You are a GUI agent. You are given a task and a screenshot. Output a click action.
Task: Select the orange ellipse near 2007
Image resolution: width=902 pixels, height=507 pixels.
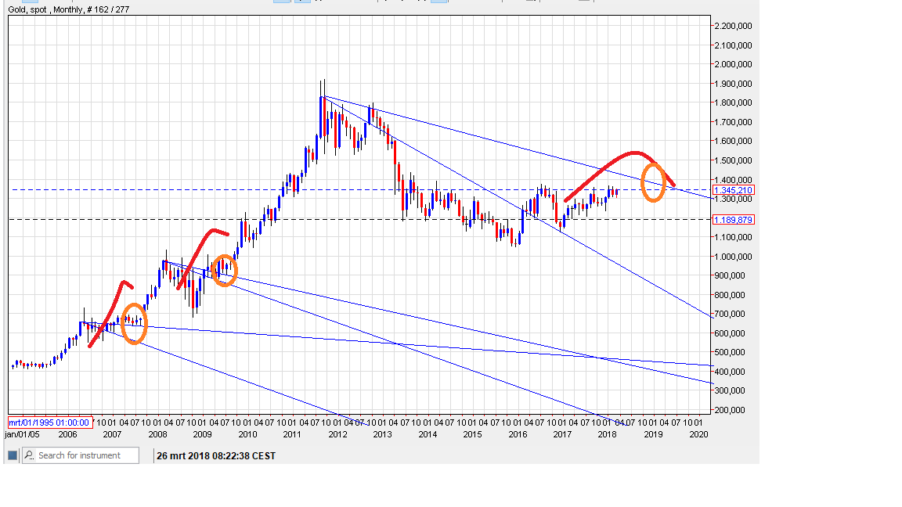[134, 323]
